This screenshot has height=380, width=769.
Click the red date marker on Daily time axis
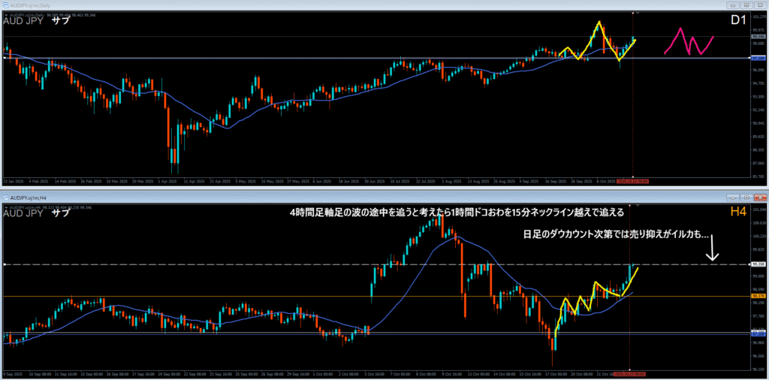pyautogui.click(x=632, y=181)
